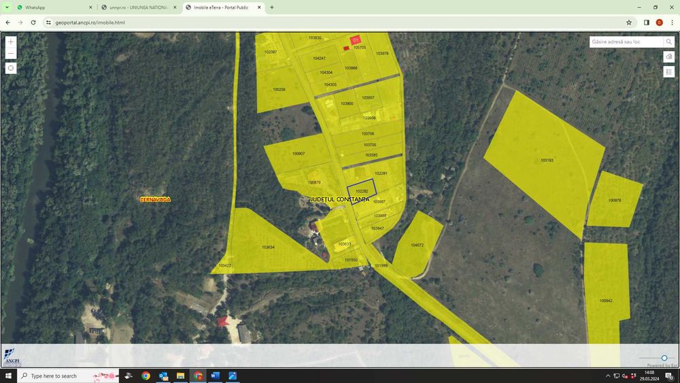Zoom out the map with minus button
This screenshot has width=680, height=383.
click(x=11, y=54)
